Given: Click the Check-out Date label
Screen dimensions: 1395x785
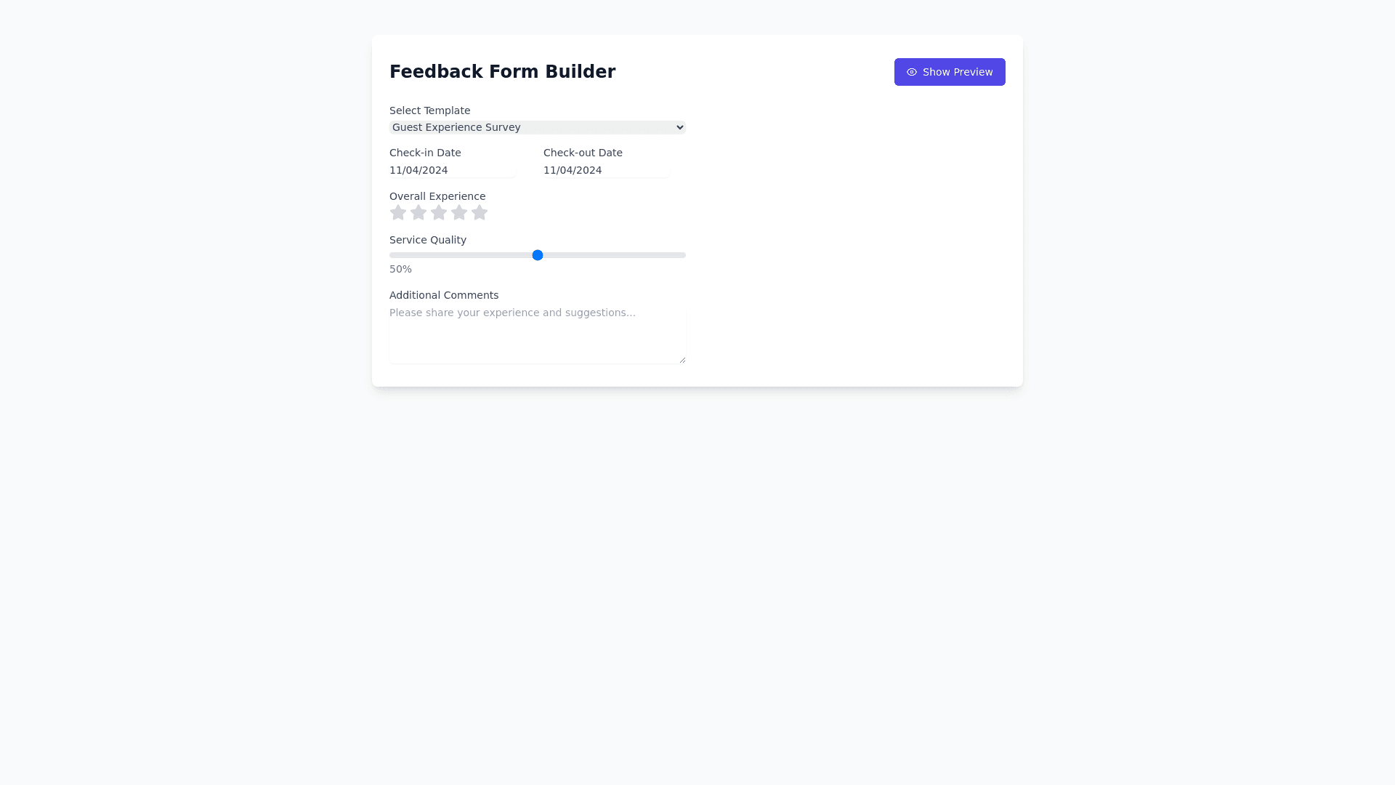Looking at the screenshot, I should 583,153.
